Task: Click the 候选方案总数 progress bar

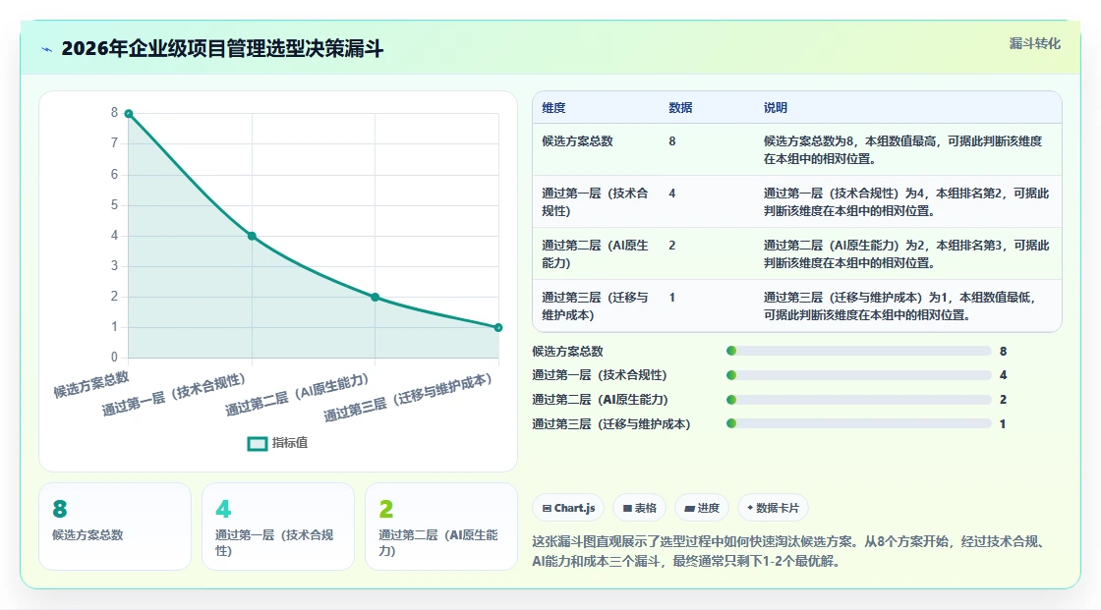Action: (x=859, y=351)
